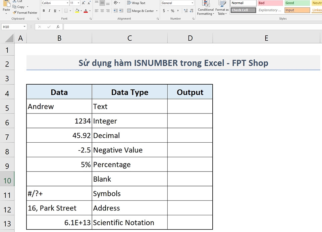Apply bold formatting with the Bold icon

point(43,10)
